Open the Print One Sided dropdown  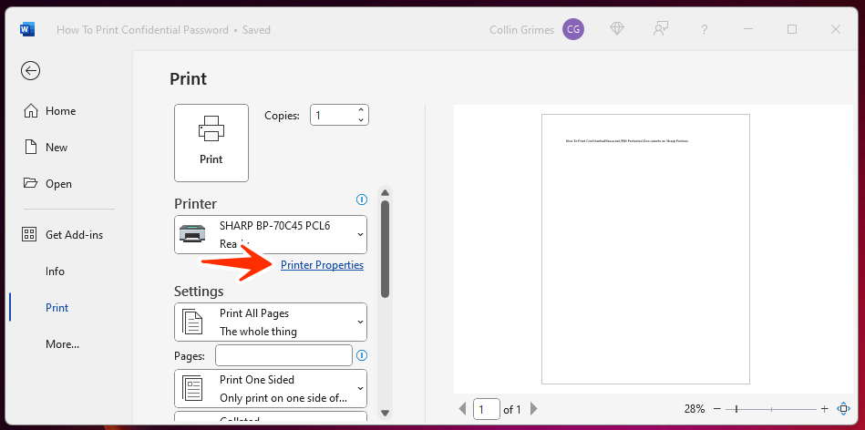[271, 389]
